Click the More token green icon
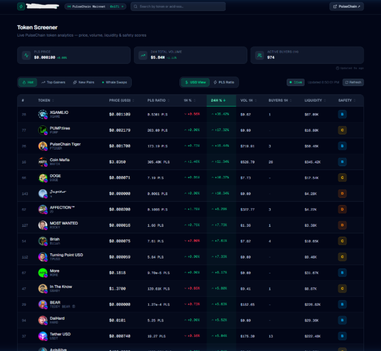 43,273
